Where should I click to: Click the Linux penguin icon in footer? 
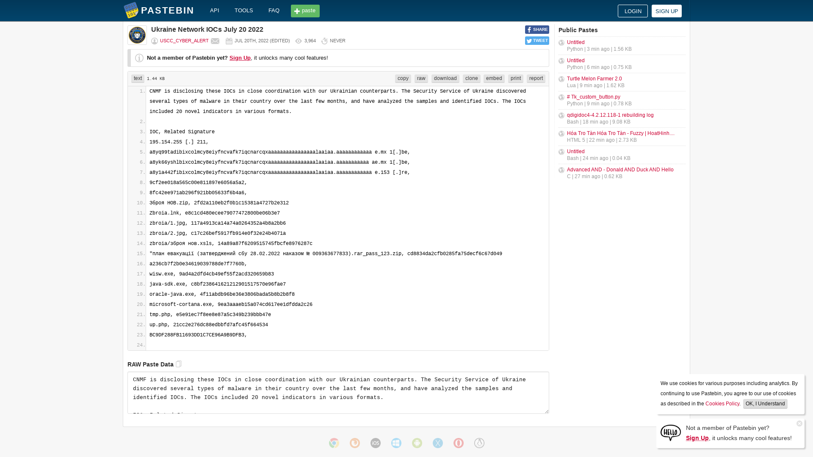coord(479,443)
